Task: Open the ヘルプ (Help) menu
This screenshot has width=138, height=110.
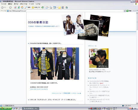Action: pos(38,4)
